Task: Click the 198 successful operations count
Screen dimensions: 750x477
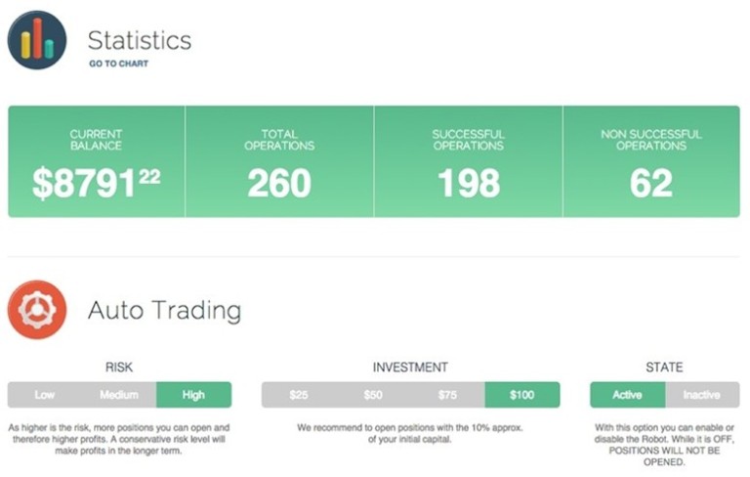Action: point(469,183)
